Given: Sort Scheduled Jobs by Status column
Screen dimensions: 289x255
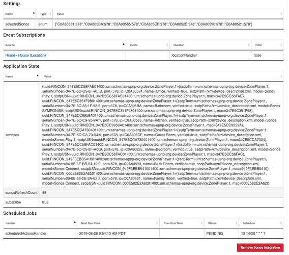Looking at the screenshot, I should tap(221, 223).
